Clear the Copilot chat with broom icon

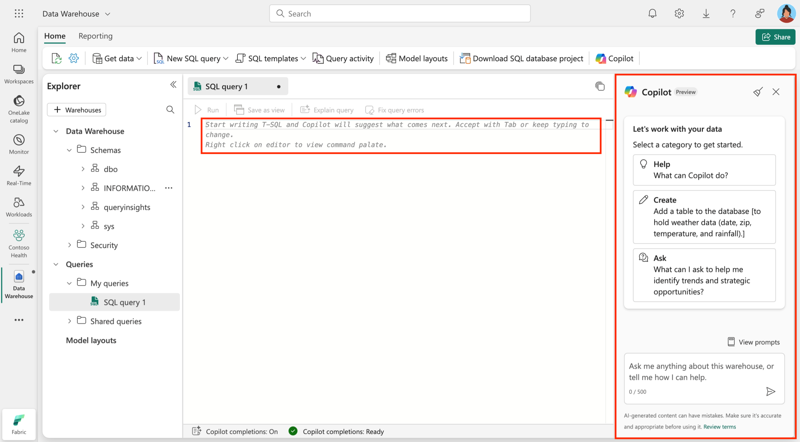pyautogui.click(x=758, y=92)
